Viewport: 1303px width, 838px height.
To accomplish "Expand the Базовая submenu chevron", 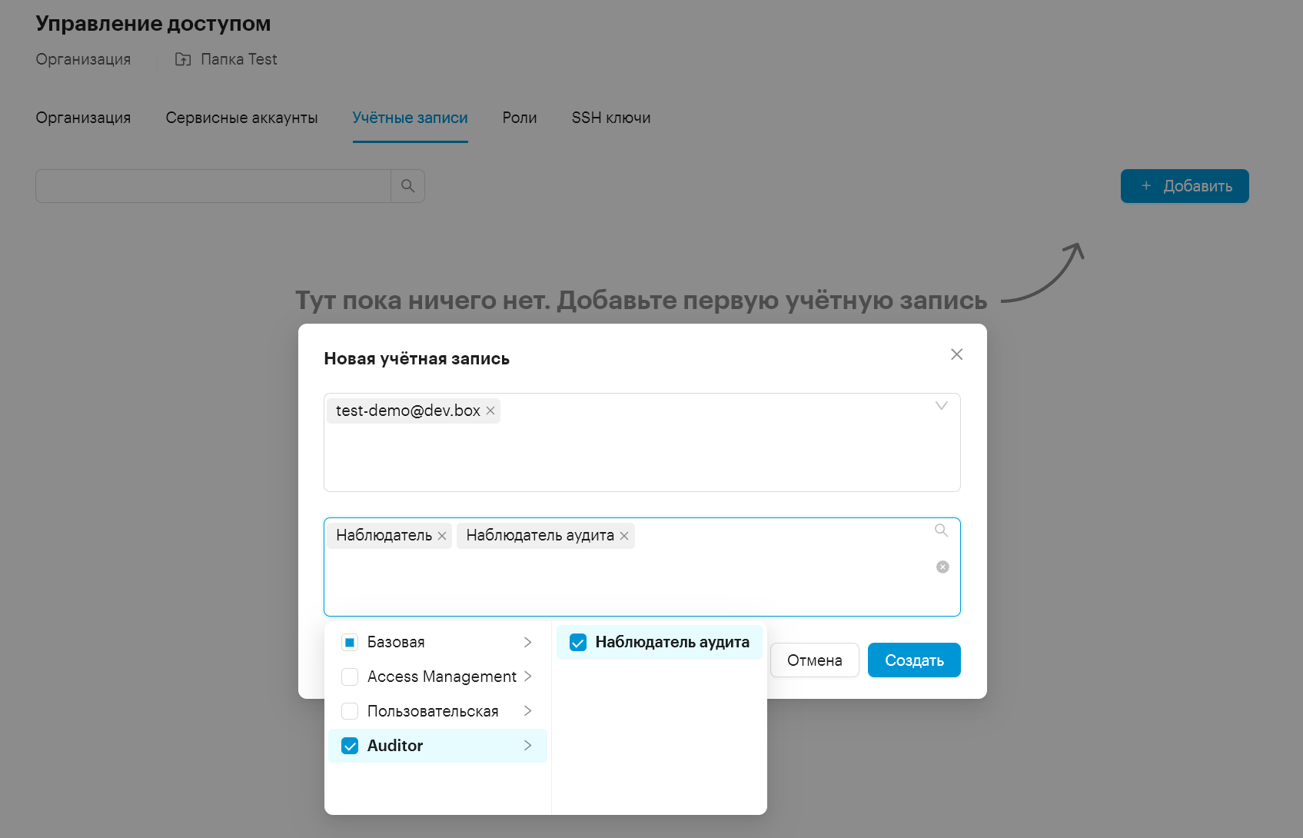I will pyautogui.click(x=527, y=642).
